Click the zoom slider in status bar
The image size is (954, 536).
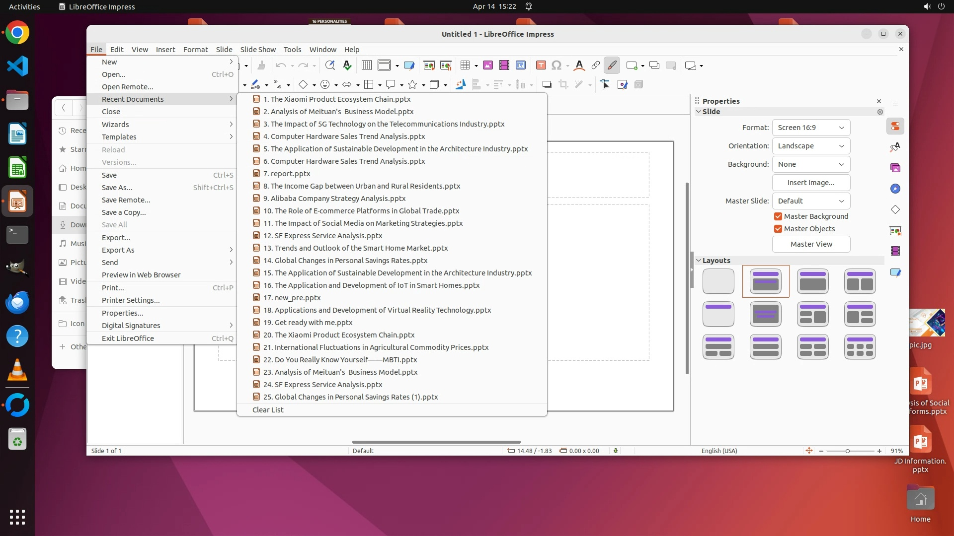(x=848, y=451)
